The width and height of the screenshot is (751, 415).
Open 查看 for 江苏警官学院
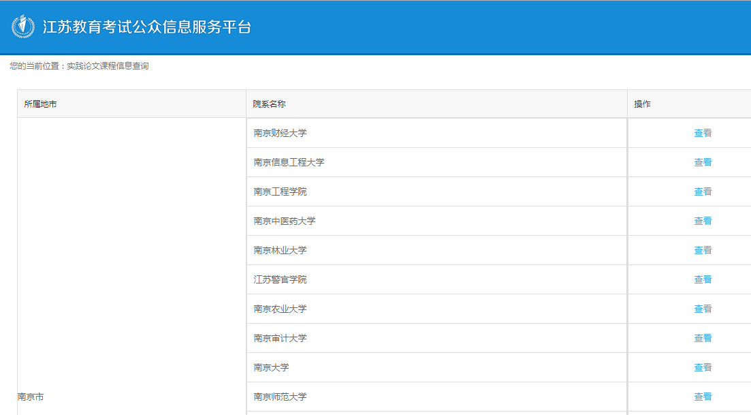pos(703,279)
